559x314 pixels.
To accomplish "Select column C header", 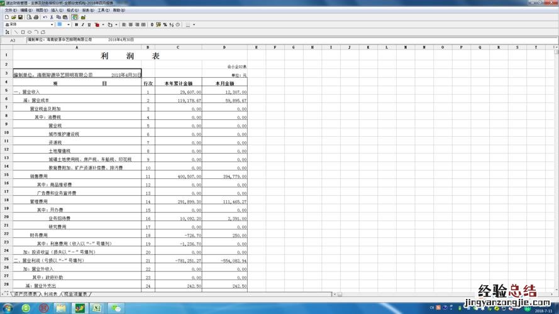I will coord(178,47).
